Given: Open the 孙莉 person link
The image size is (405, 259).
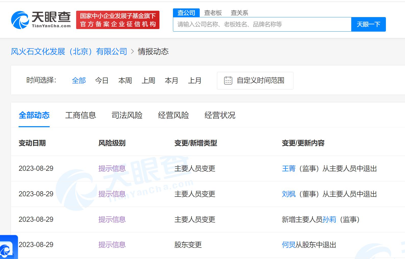Looking at the screenshot, I should [x=329, y=219].
